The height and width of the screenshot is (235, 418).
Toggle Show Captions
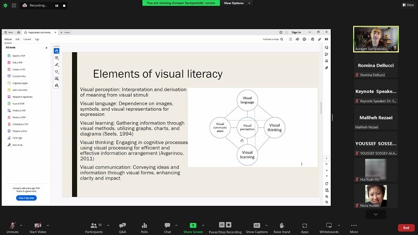pyautogui.click(x=257, y=227)
